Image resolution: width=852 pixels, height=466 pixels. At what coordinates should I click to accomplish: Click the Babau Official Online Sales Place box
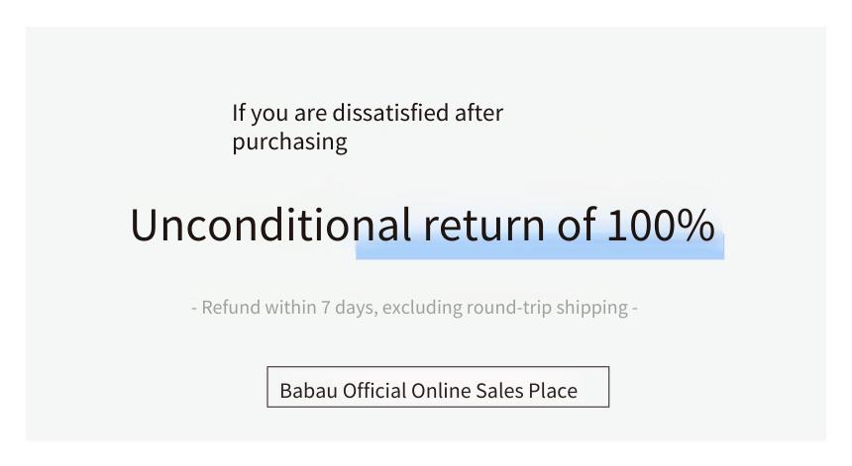tap(438, 387)
